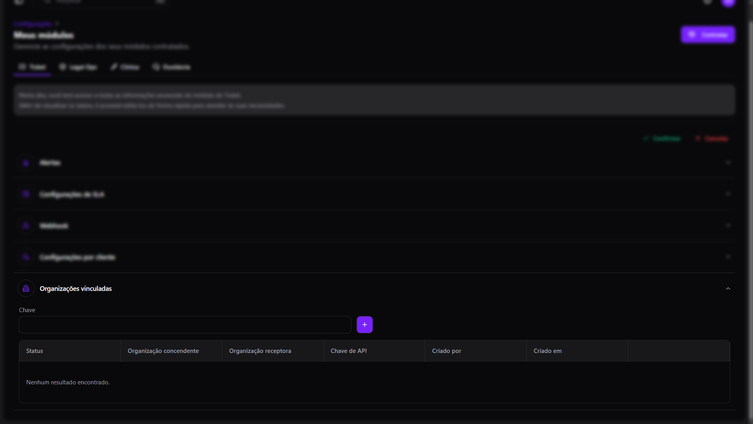Focus the Chave text input field

coord(185,325)
